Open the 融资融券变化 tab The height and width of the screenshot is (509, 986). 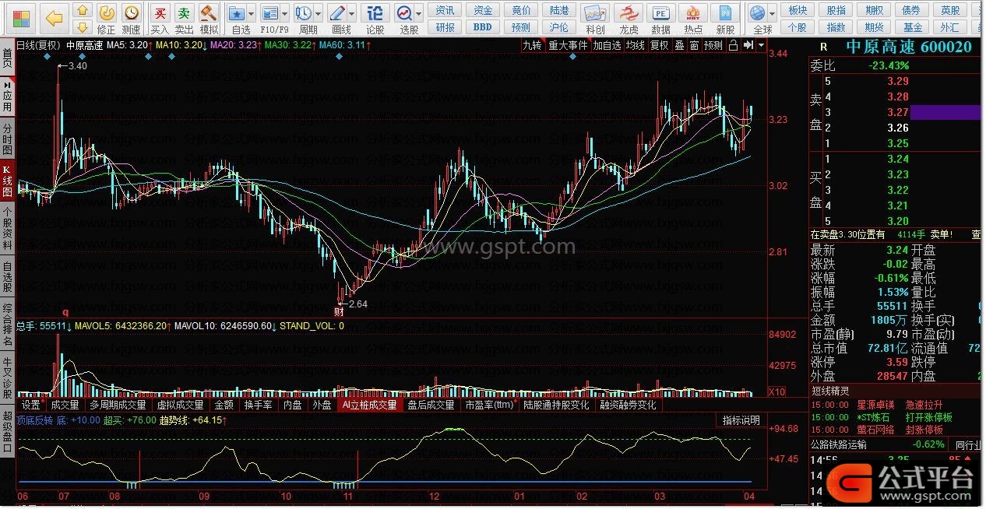coord(629,405)
